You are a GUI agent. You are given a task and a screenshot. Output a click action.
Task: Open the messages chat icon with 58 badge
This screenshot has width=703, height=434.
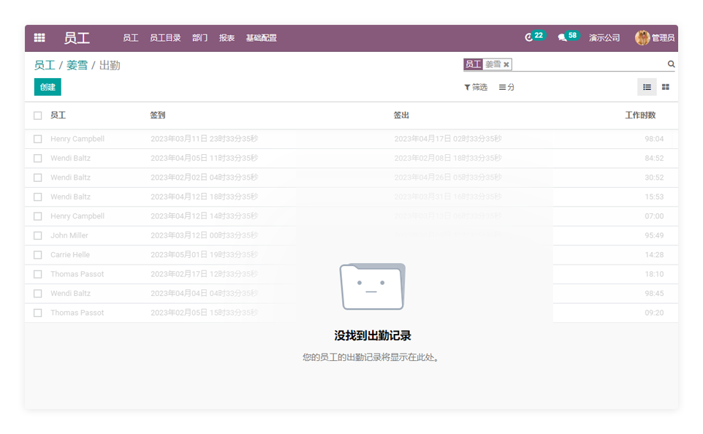coord(562,37)
